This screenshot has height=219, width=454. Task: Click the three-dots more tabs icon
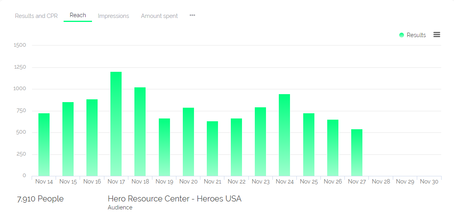pos(192,15)
